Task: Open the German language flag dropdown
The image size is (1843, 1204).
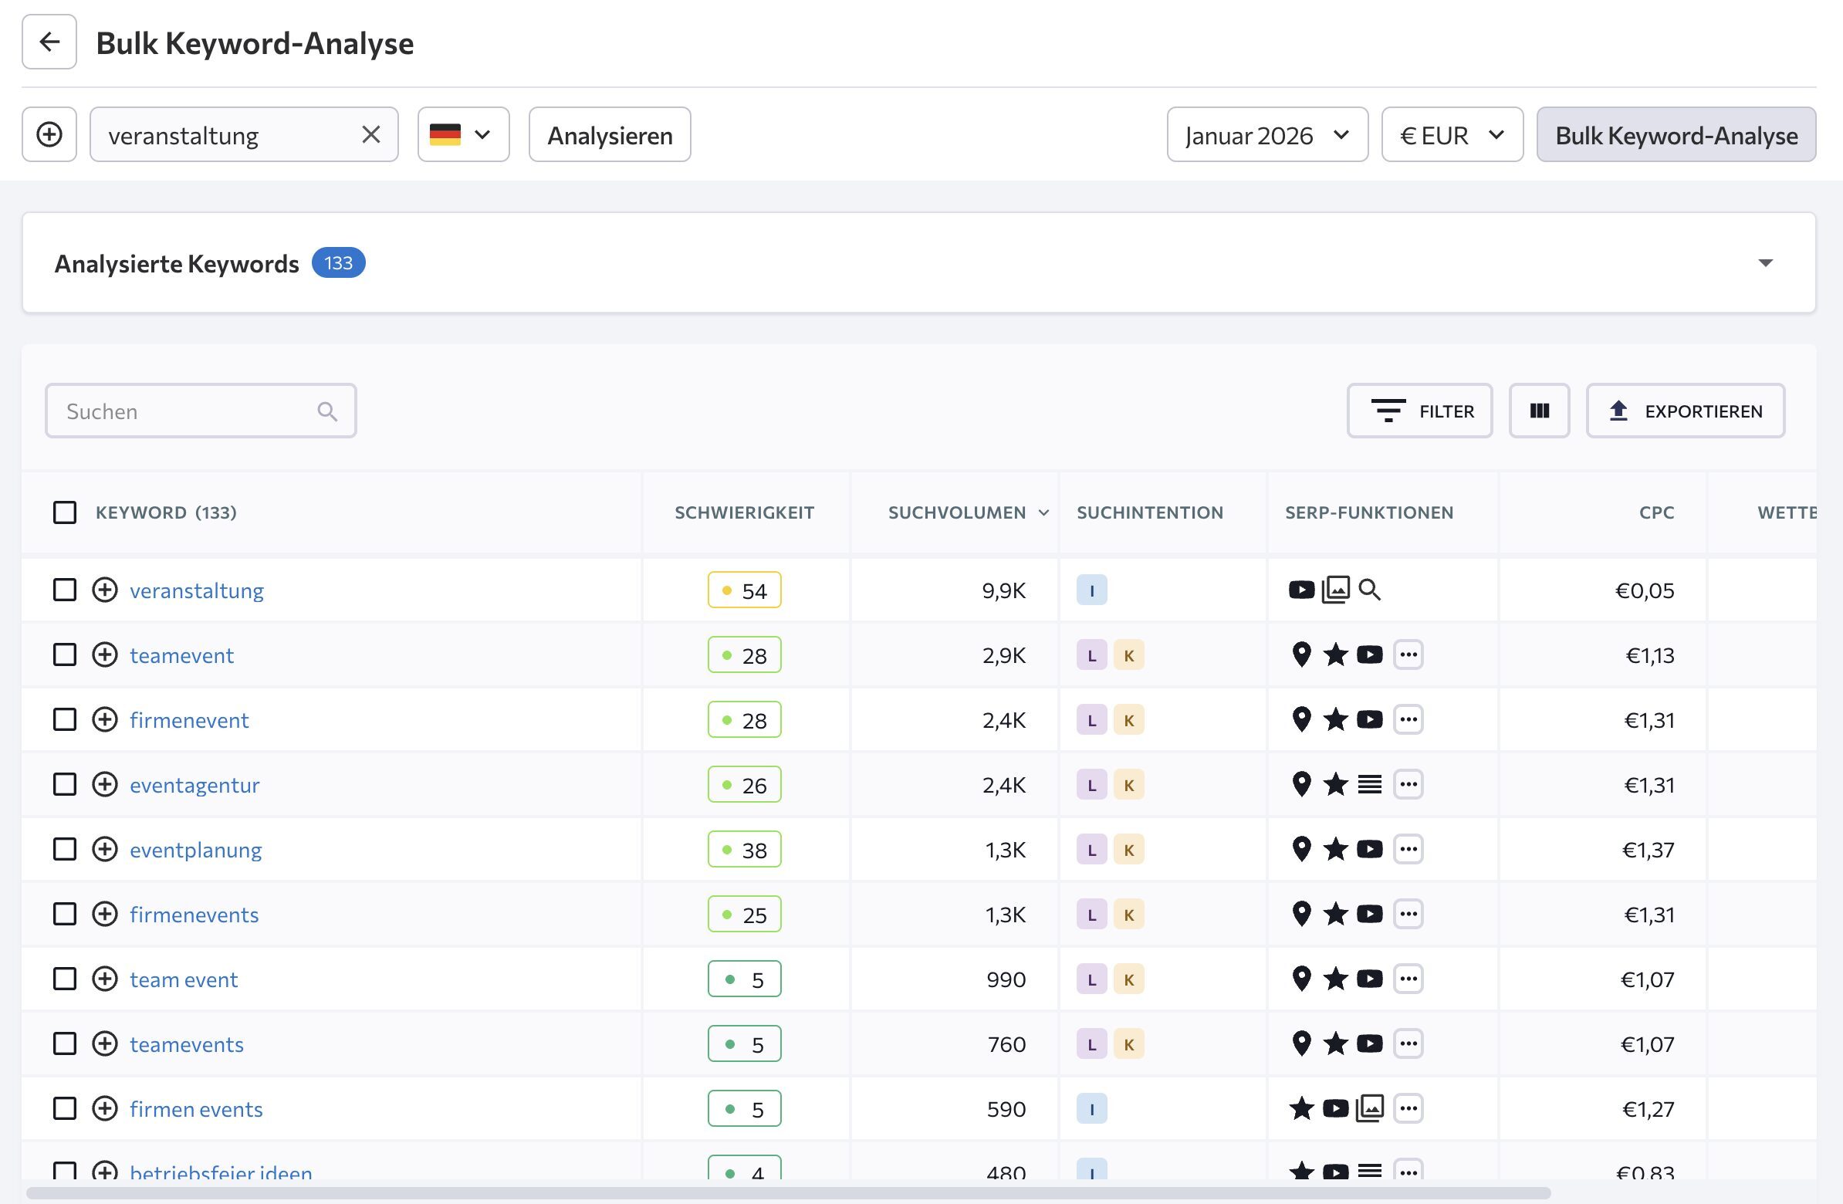Action: coord(462,134)
